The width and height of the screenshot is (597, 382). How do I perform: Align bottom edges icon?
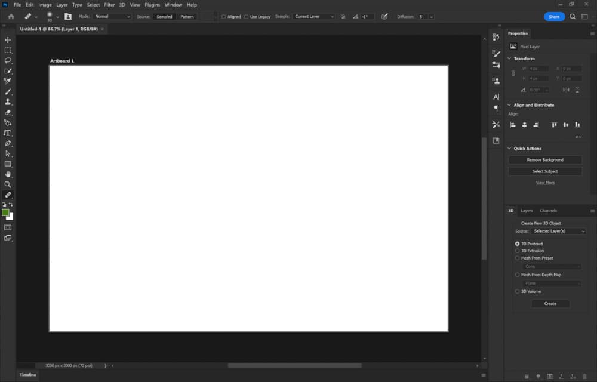[x=577, y=125]
